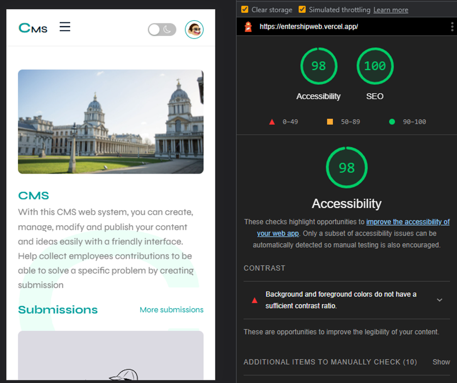
Task: Expand the contrast ratio audit details
Action: coord(439,300)
